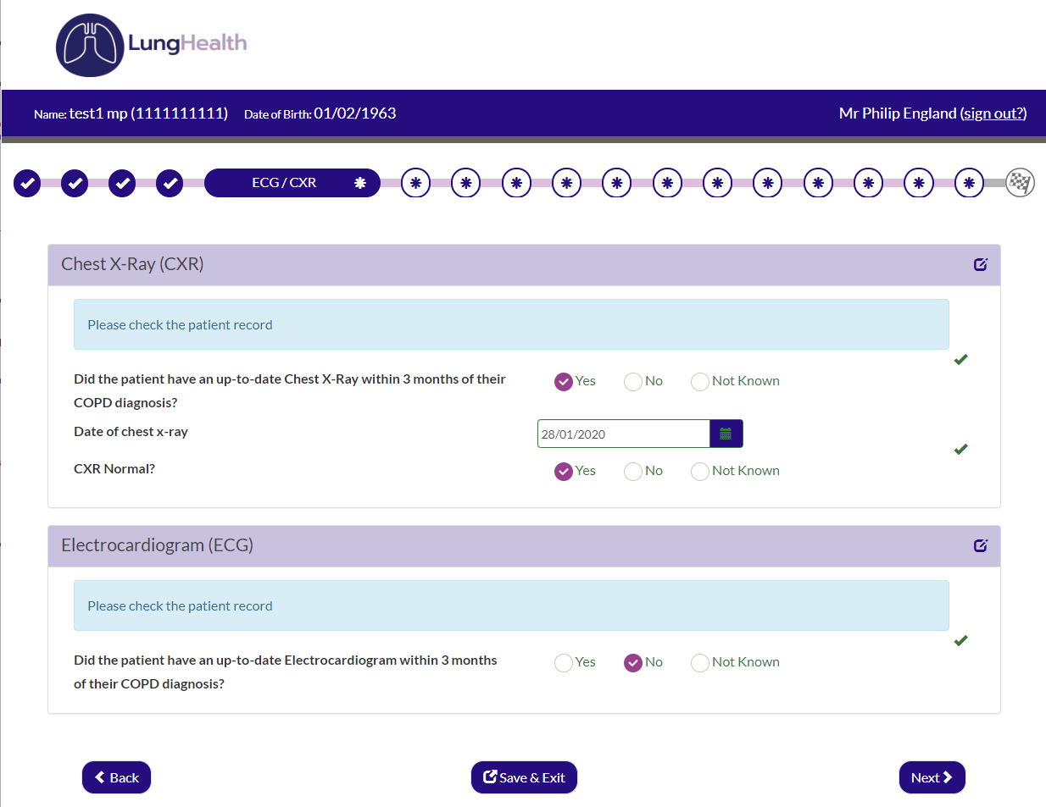The height and width of the screenshot is (807, 1046).
Task: Select No for up-to-date Chest X-Ray question
Action: point(633,382)
